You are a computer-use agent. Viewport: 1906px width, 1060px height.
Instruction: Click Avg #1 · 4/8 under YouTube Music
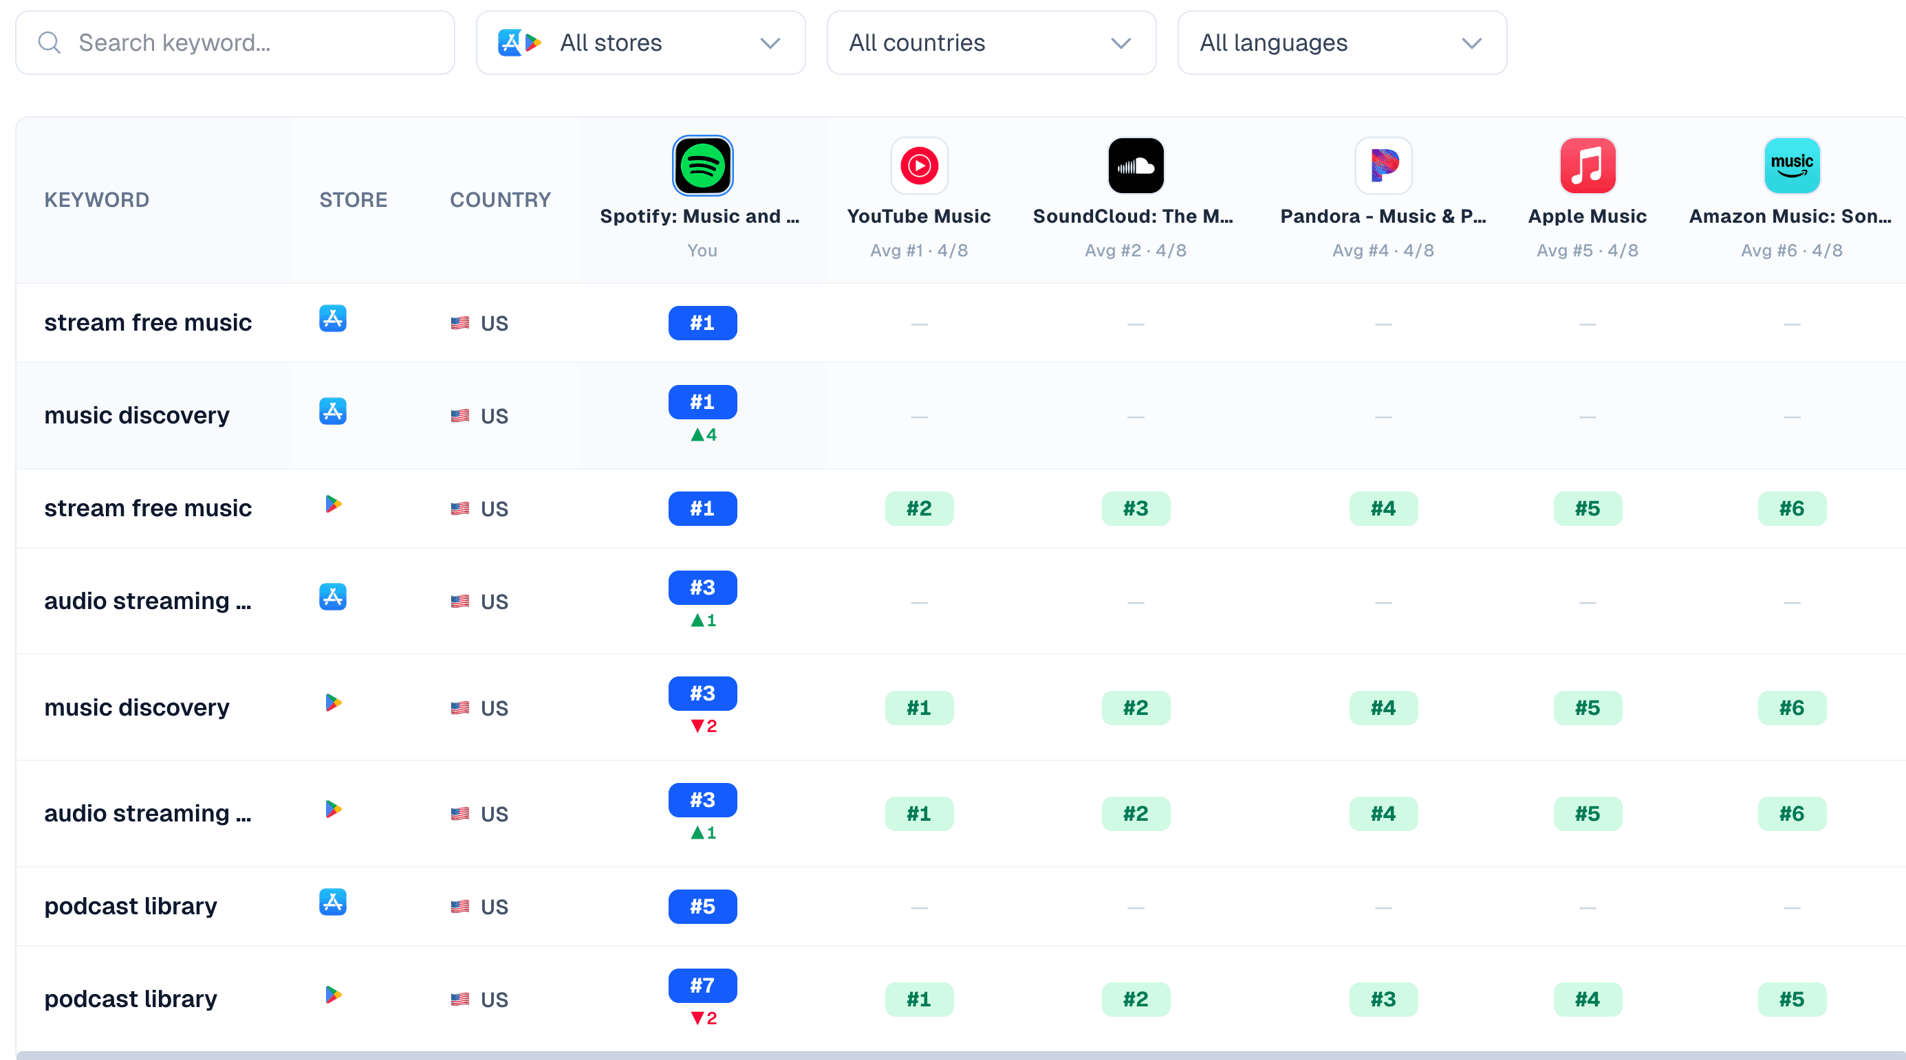(x=919, y=251)
